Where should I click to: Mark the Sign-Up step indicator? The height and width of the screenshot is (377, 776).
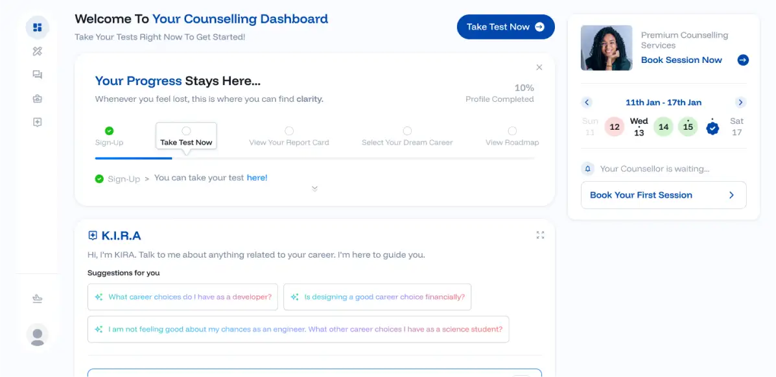pyautogui.click(x=109, y=130)
